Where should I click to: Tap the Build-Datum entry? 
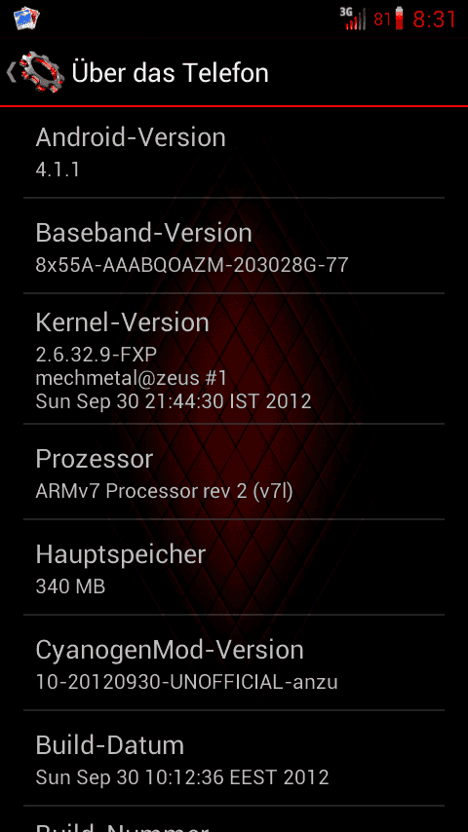[x=234, y=758]
